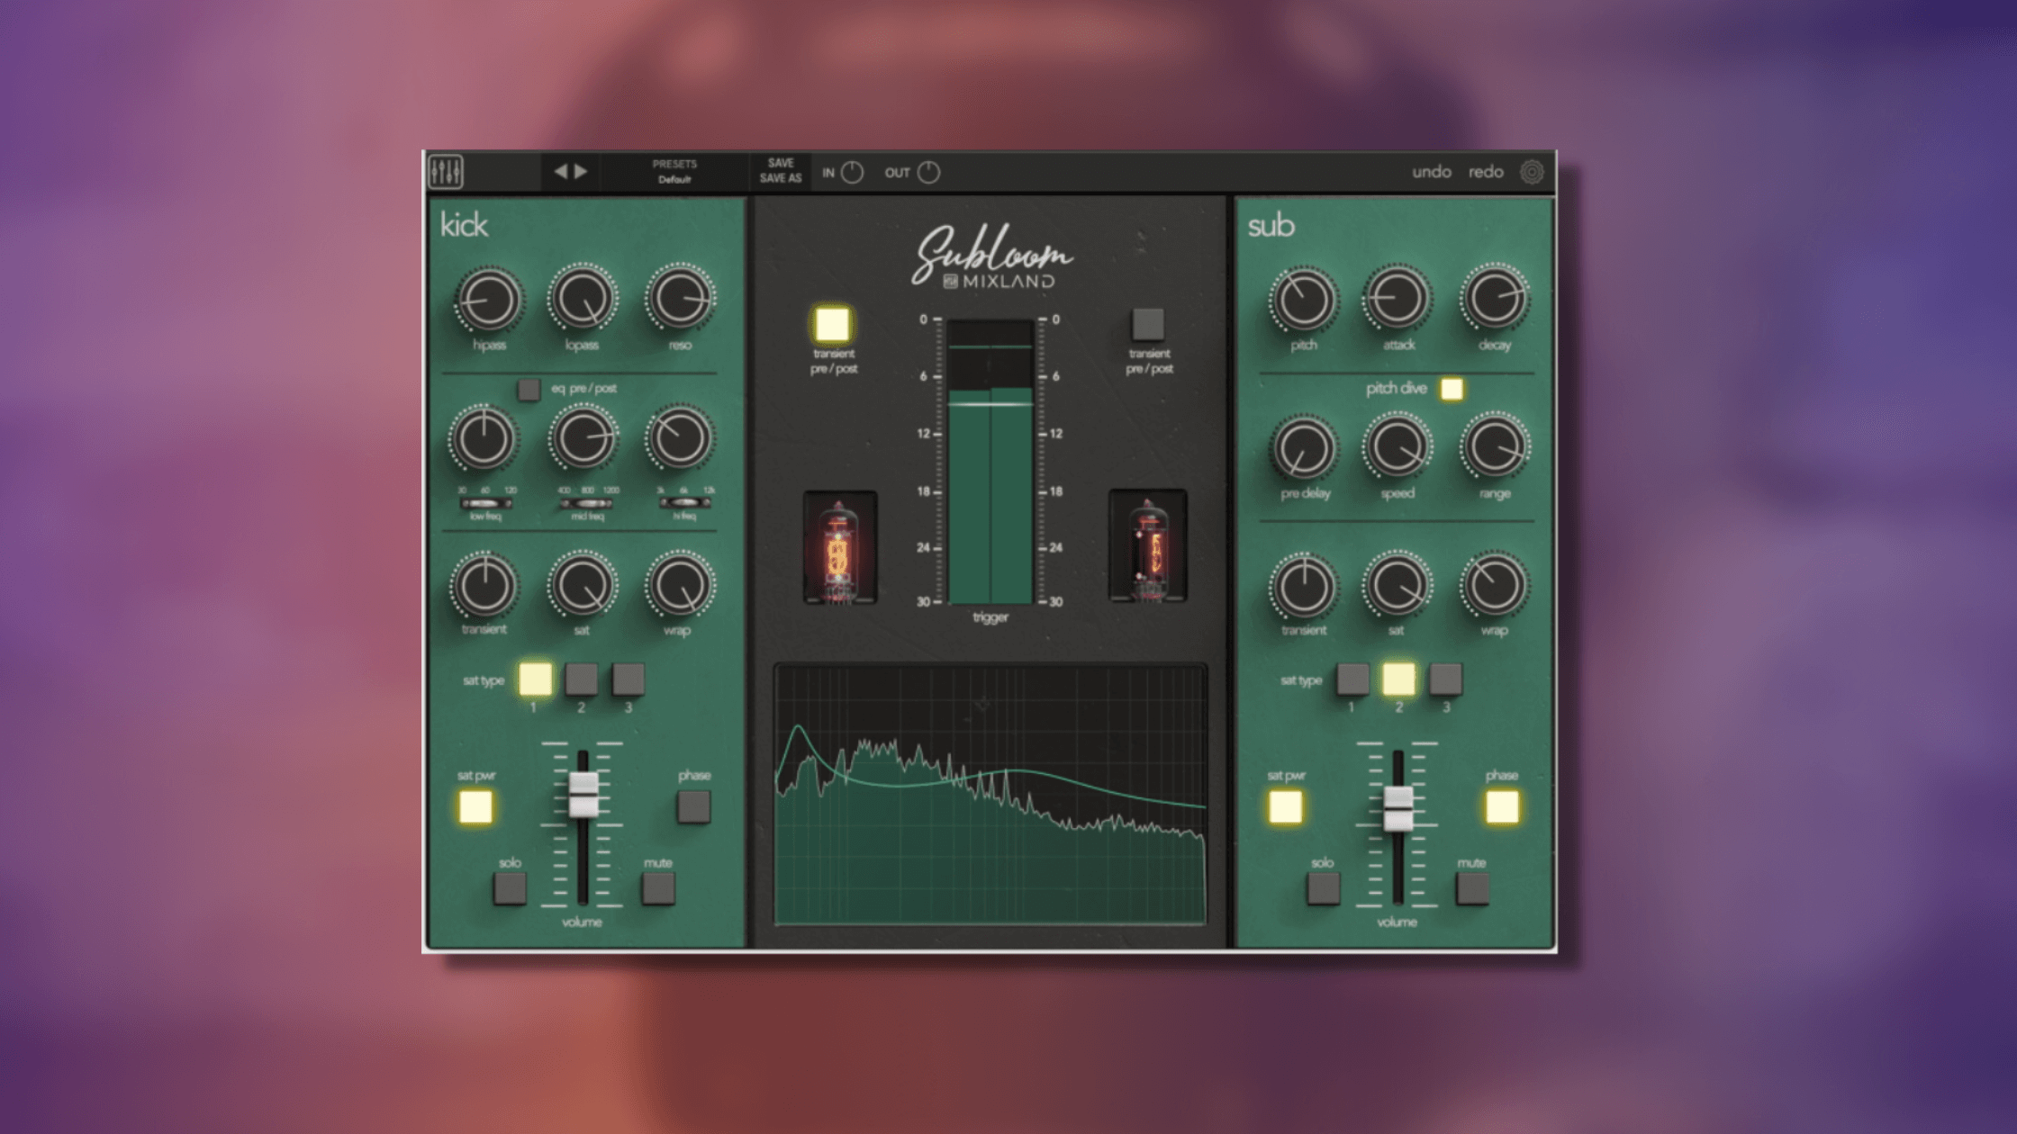Screen dimensions: 2017x1134
Task: Click the trigger level meter
Action: (990, 461)
